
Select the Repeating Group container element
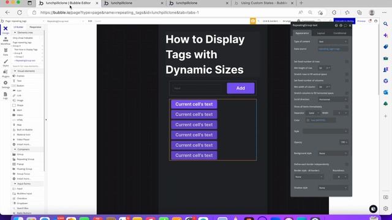pyautogui.click(x=25, y=159)
